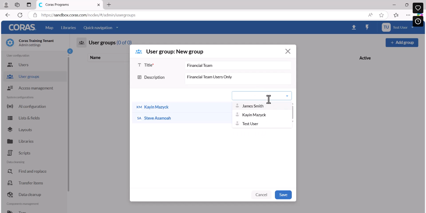Click the Add group button

click(x=402, y=43)
